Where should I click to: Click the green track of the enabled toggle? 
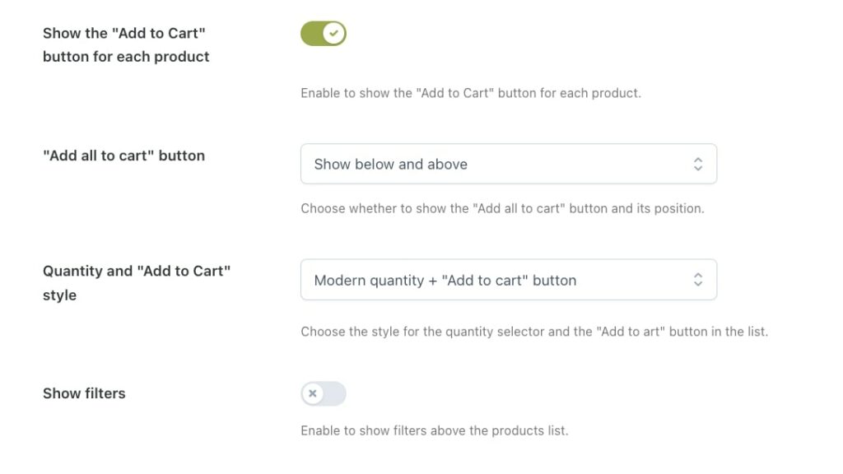(x=311, y=34)
